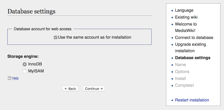Click the Database settings page heading
The height and width of the screenshot is (110, 224).
pyautogui.click(x=31, y=11)
